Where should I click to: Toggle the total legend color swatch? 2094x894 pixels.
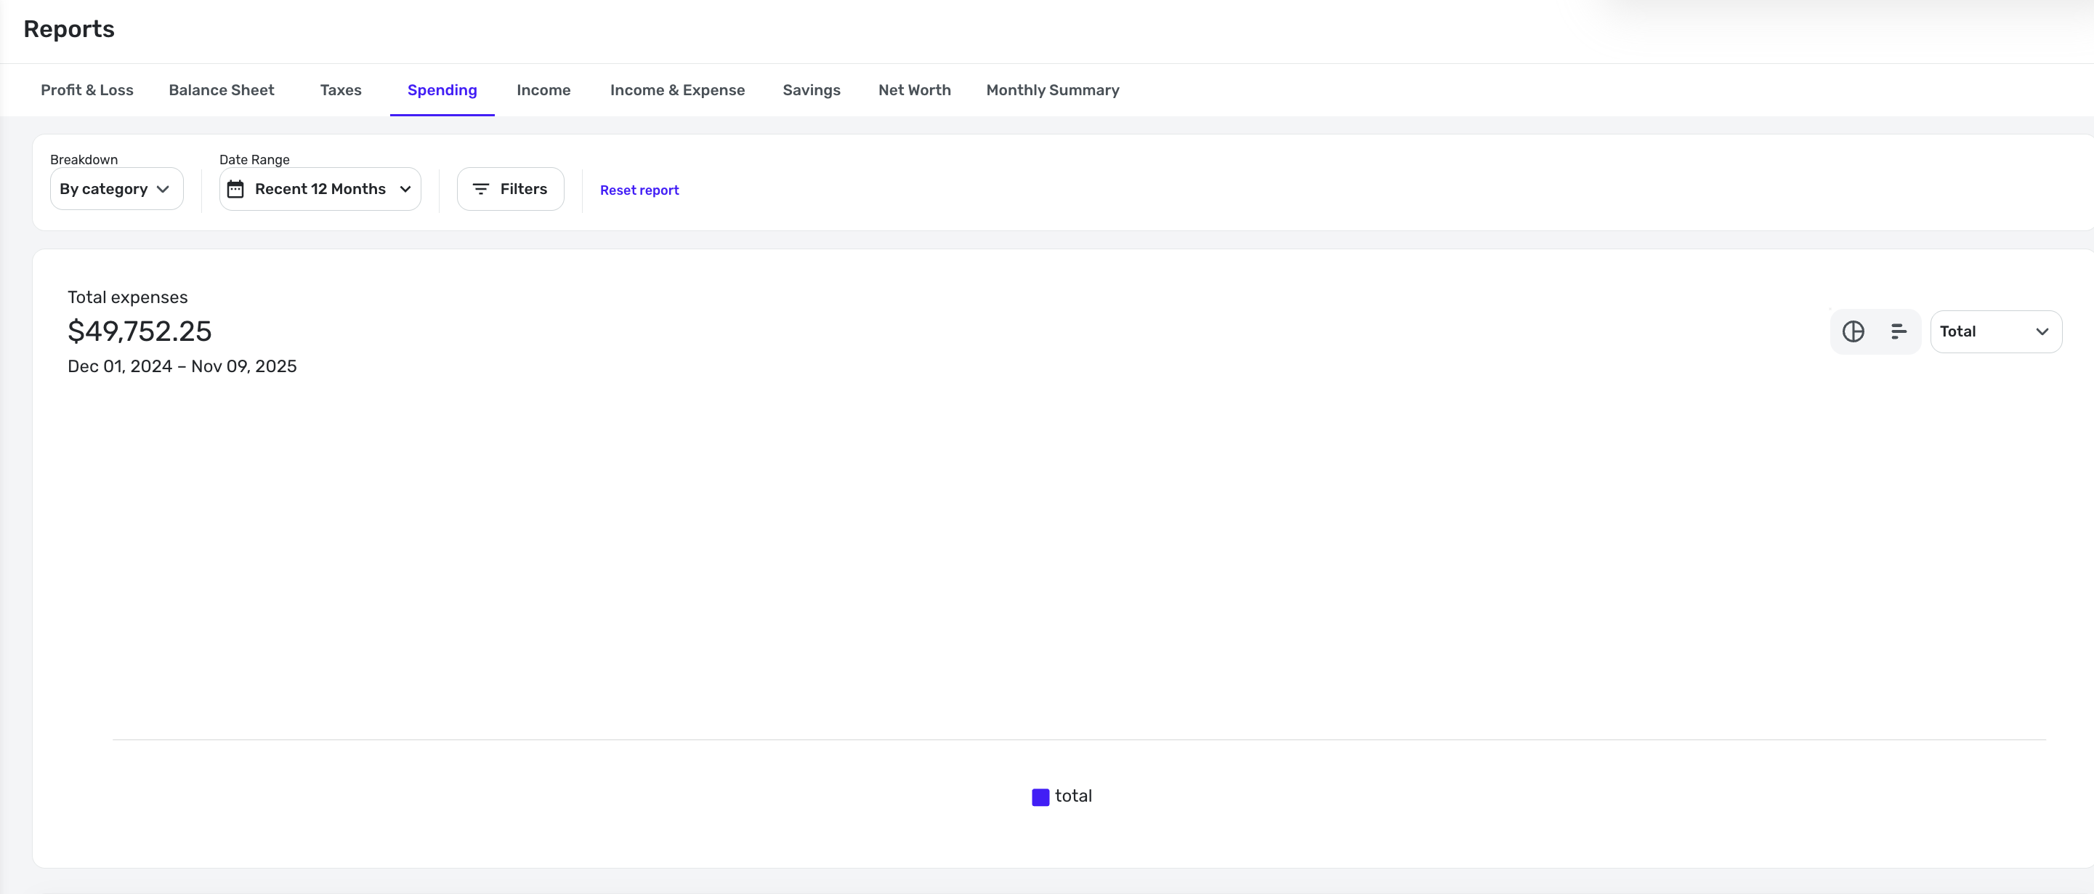pyautogui.click(x=1040, y=797)
